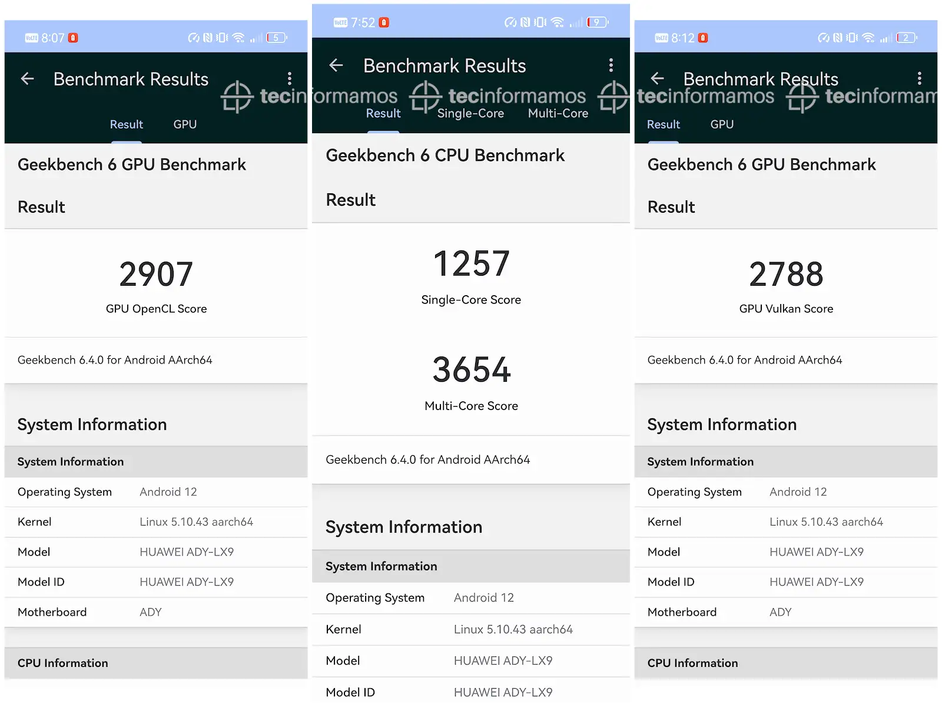The image size is (942, 707).
Task: Tap CPU Information header on Vulkan screen
Action: (692, 663)
